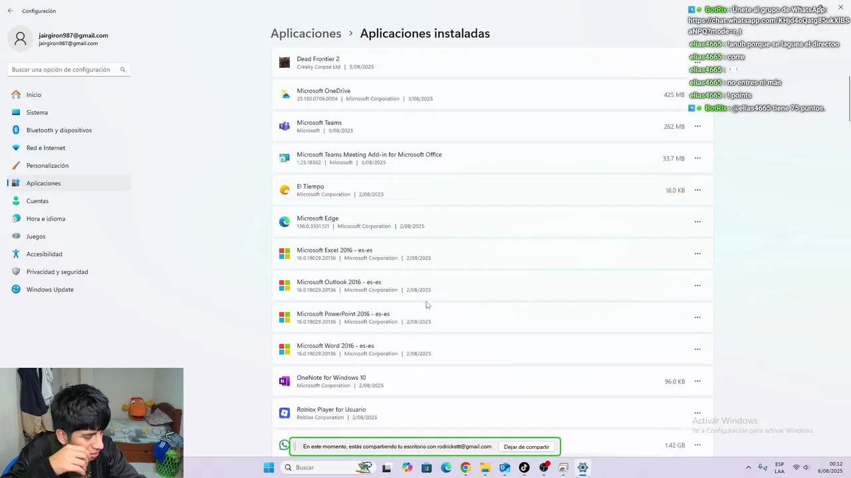Screen dimensions: 851x478
Task: Focus the Buscar una opción de configuración field
Action: [x=69, y=70]
